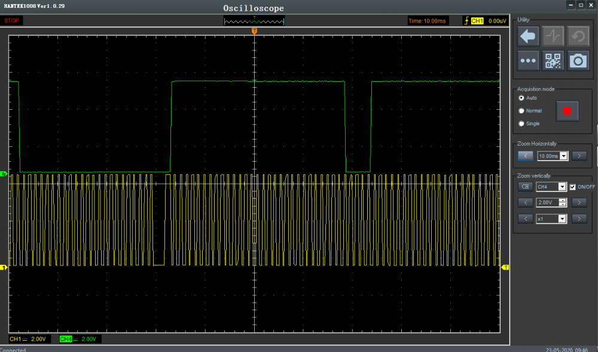Click the right arrow under Zoom Horizontally

pos(579,156)
